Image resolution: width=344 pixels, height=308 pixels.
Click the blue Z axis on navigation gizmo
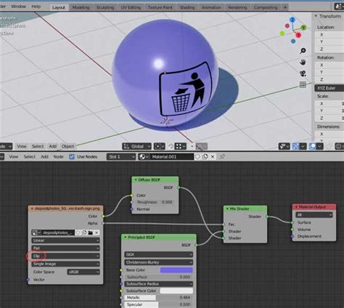click(292, 20)
